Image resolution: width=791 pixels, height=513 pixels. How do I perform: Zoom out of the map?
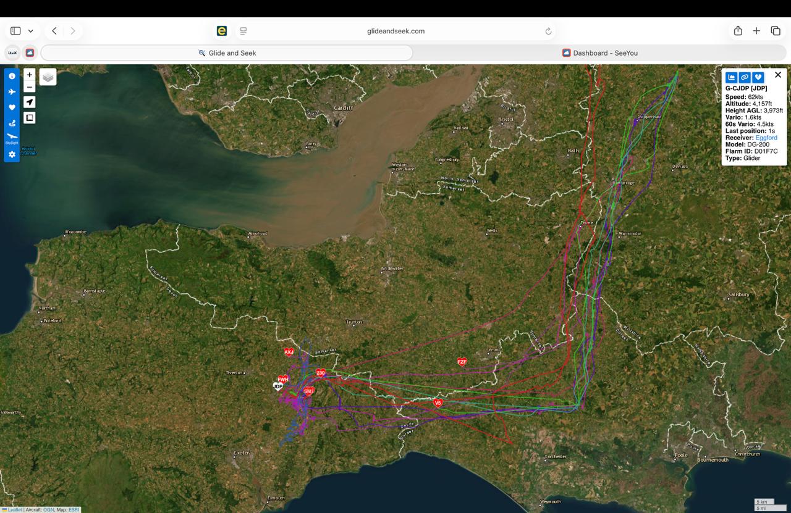pos(30,86)
